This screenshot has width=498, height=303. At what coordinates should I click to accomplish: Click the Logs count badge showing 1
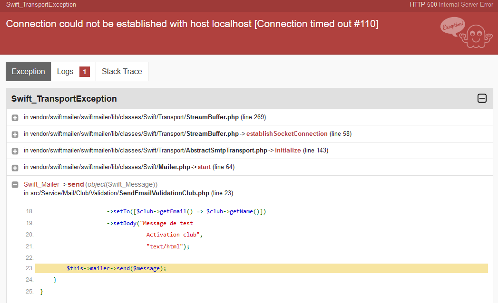tap(84, 71)
